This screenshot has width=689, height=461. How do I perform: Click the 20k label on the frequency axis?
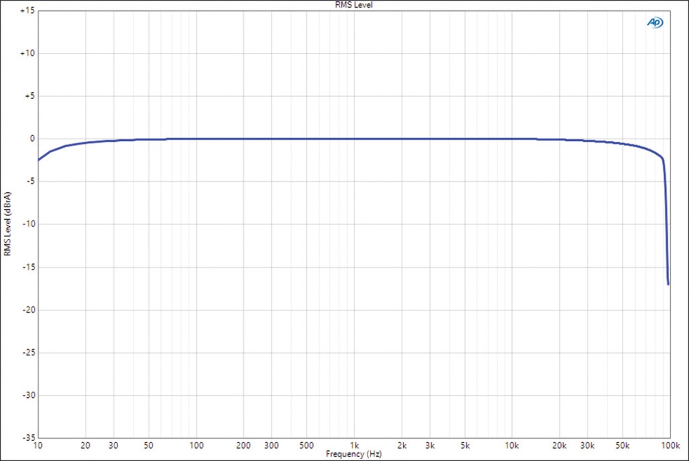[x=559, y=445]
